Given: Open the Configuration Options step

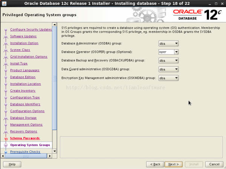Looking at the screenshot, I should click(27, 111).
